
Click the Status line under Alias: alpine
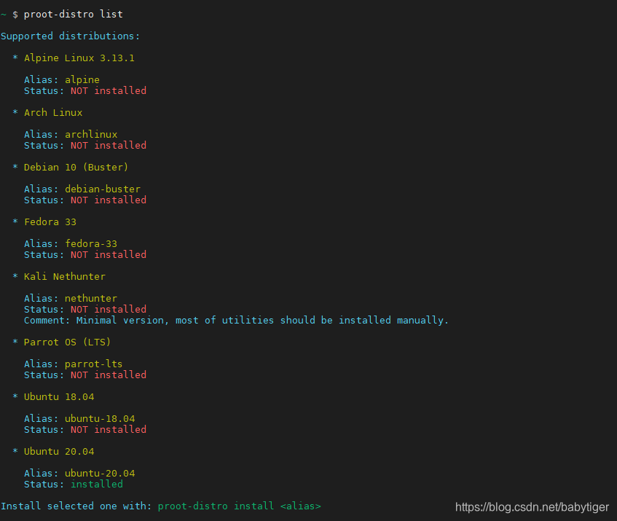click(x=85, y=91)
